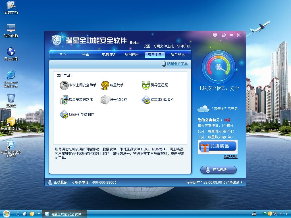This screenshot has height=218, width=291.
Task: Open the Linux引导盘制作 icon
Action: pos(64,114)
